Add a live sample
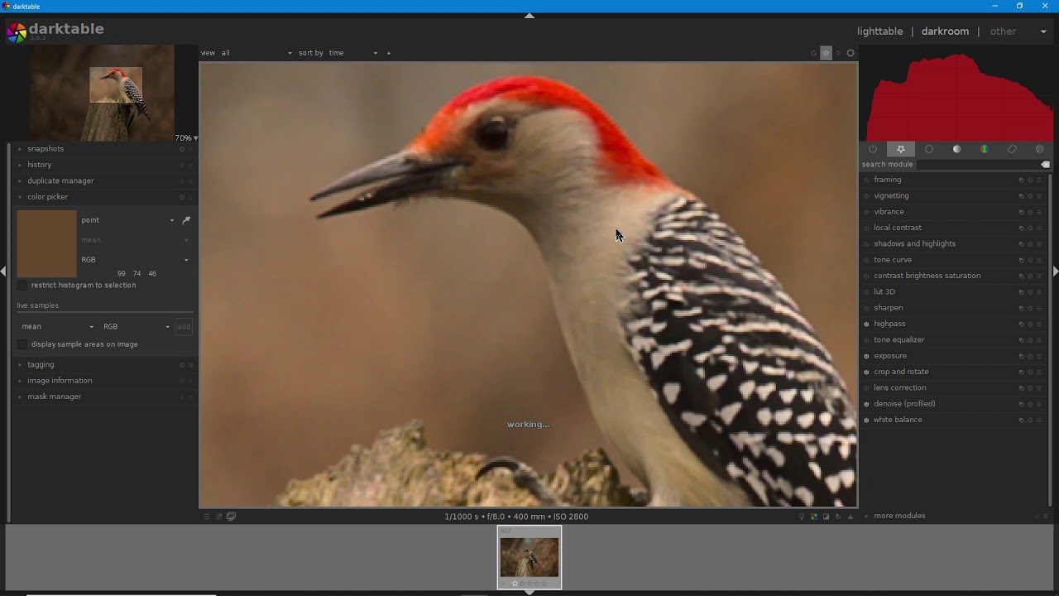The width and height of the screenshot is (1059, 596). coord(184,327)
